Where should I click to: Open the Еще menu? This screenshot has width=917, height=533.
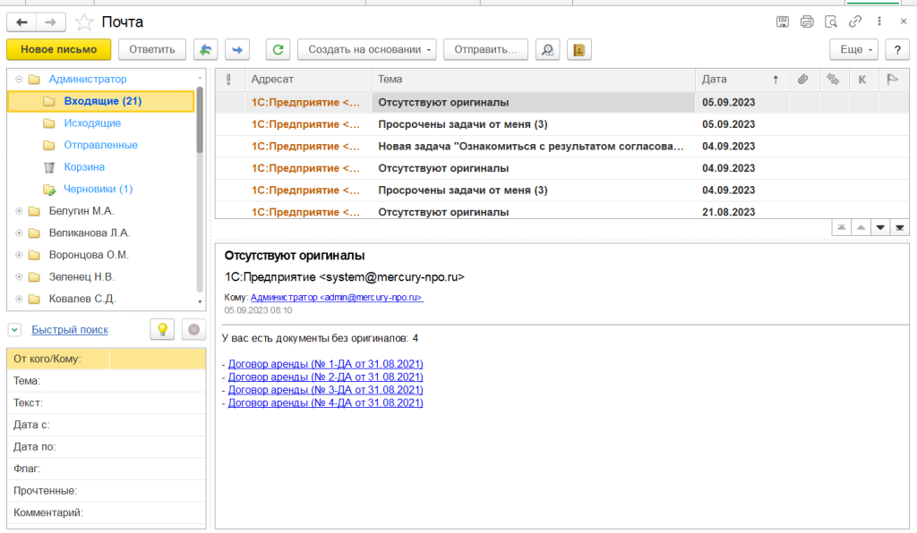click(x=853, y=50)
